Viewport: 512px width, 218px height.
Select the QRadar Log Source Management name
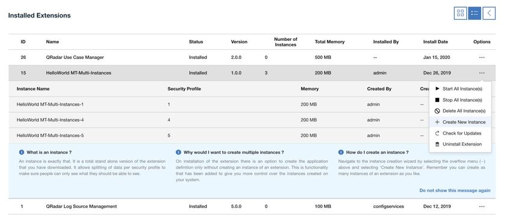[81, 206]
